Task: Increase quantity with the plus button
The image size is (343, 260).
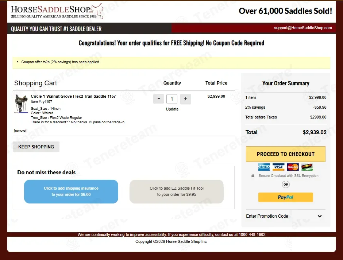Action: (185, 99)
